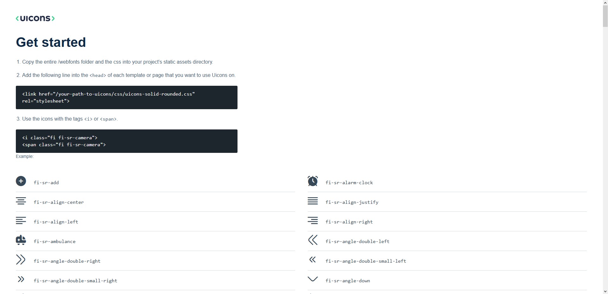Click the align-left icon
The image size is (608, 294).
[x=21, y=221]
